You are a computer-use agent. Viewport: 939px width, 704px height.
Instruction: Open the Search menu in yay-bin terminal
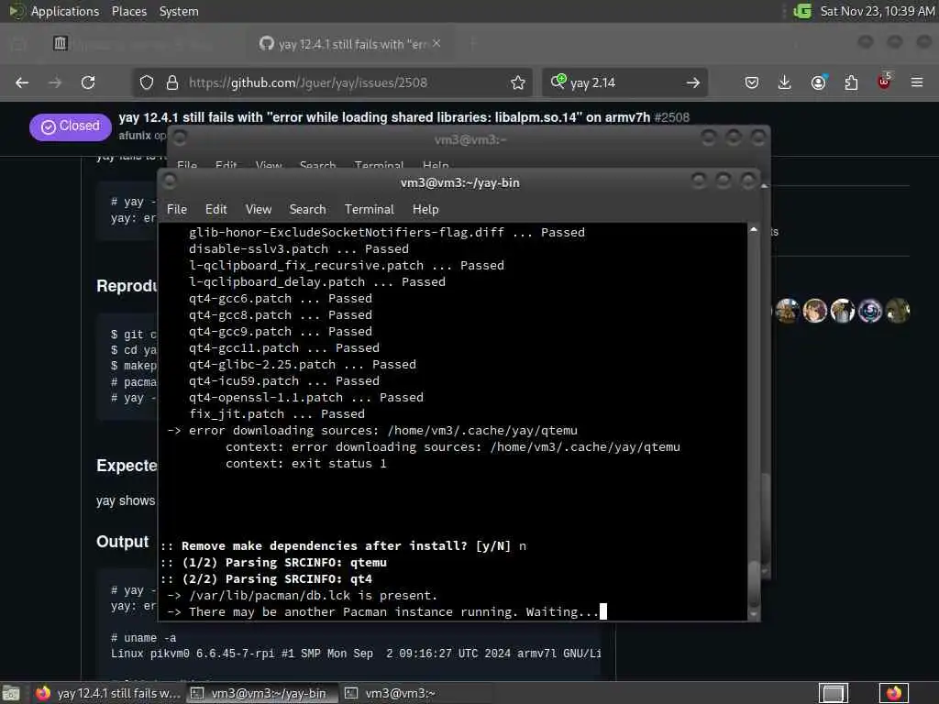(x=308, y=210)
